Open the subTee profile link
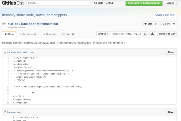Viewport: 181px width, 121px height. [x=13, y=24]
